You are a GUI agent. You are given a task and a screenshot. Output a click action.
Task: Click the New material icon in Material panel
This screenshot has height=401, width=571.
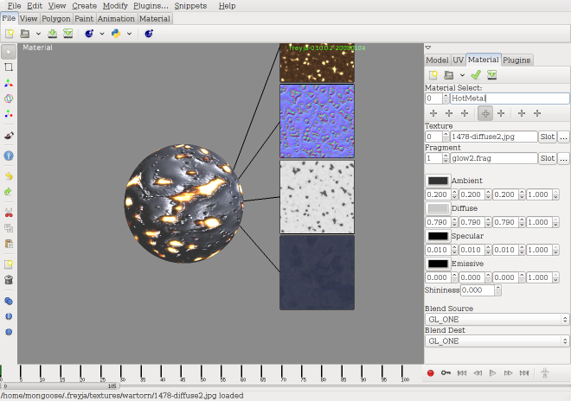click(433, 75)
